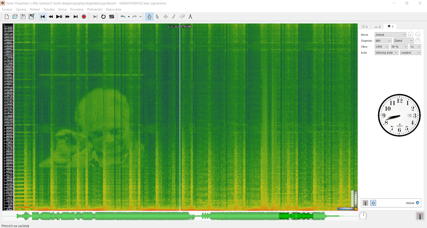Click the color rotation dial next to Barva
427x228 pixels.
[x=411, y=35]
